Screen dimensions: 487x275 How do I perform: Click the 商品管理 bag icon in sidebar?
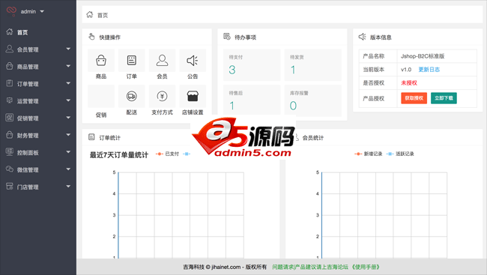click(10, 66)
